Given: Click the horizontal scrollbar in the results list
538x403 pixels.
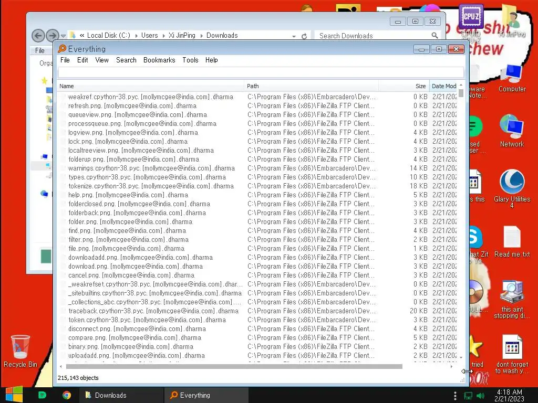Looking at the screenshot, I should pos(234,367).
